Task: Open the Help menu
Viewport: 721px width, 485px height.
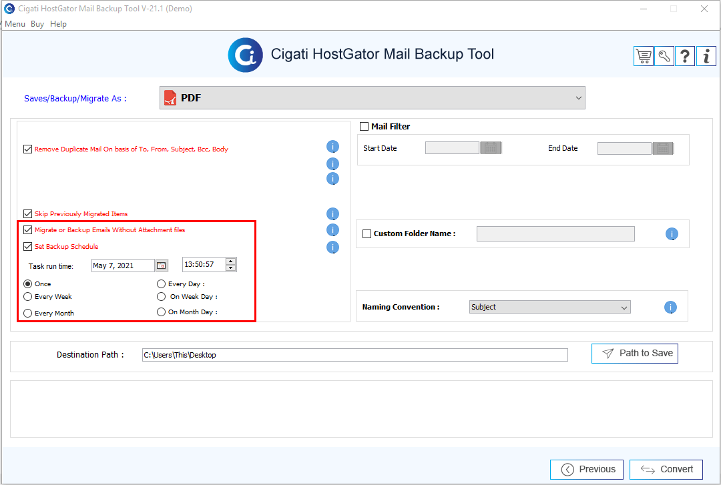Action: click(x=58, y=24)
